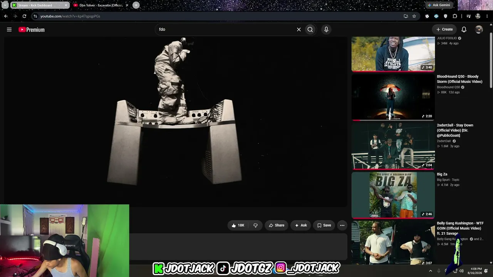
Task: Open BloodHound Q50 Bloody Storm thumbnail
Action: point(393,97)
